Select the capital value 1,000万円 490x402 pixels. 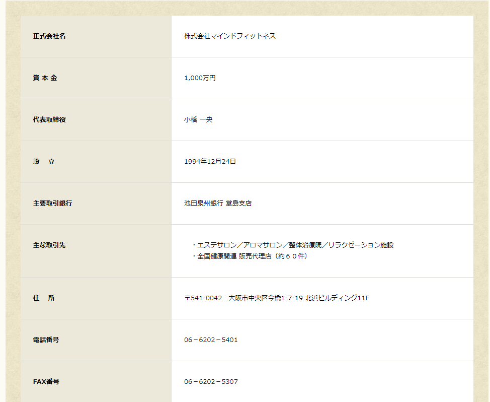point(200,78)
